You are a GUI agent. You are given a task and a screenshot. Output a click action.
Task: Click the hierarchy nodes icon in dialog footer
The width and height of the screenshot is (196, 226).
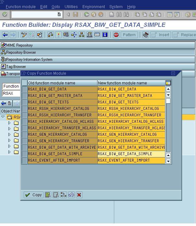click(64, 195)
